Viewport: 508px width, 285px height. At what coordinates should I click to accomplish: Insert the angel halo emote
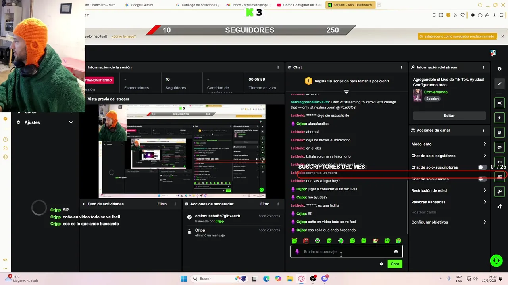click(294, 241)
